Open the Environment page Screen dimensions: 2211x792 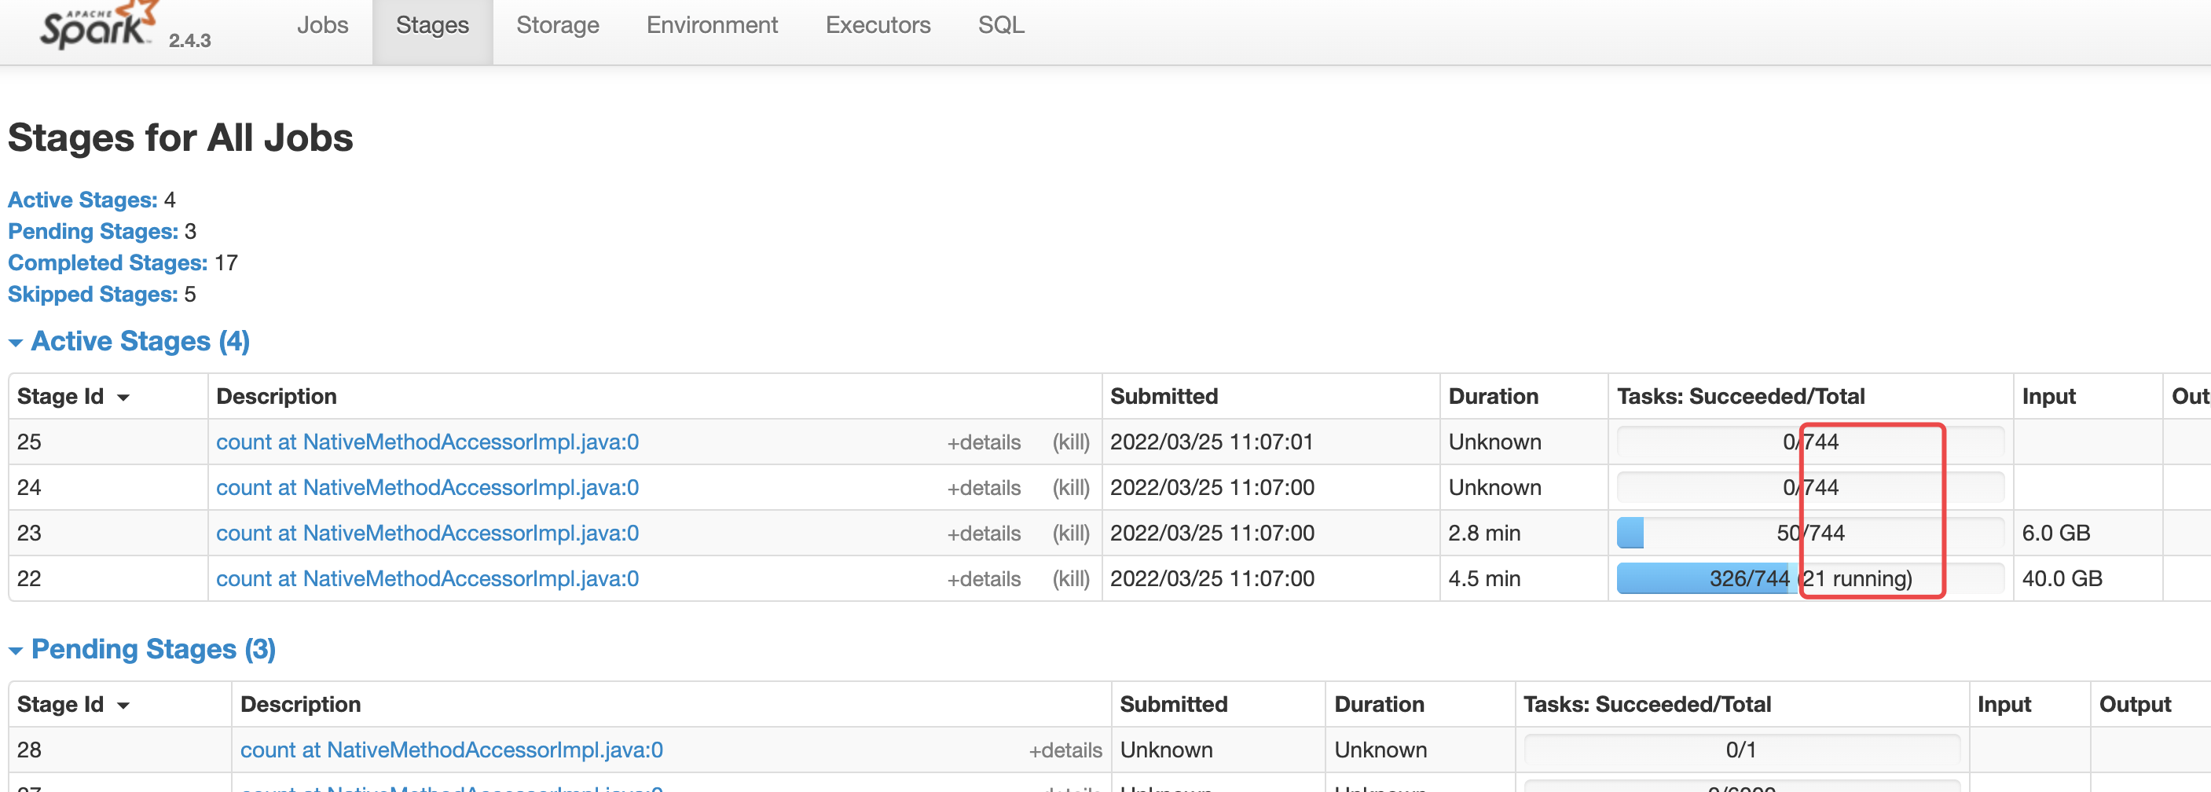712,25
